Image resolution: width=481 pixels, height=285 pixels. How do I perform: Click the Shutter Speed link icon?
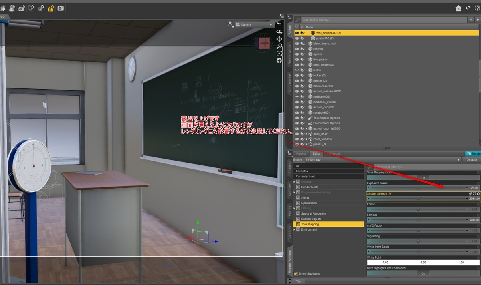(470, 194)
